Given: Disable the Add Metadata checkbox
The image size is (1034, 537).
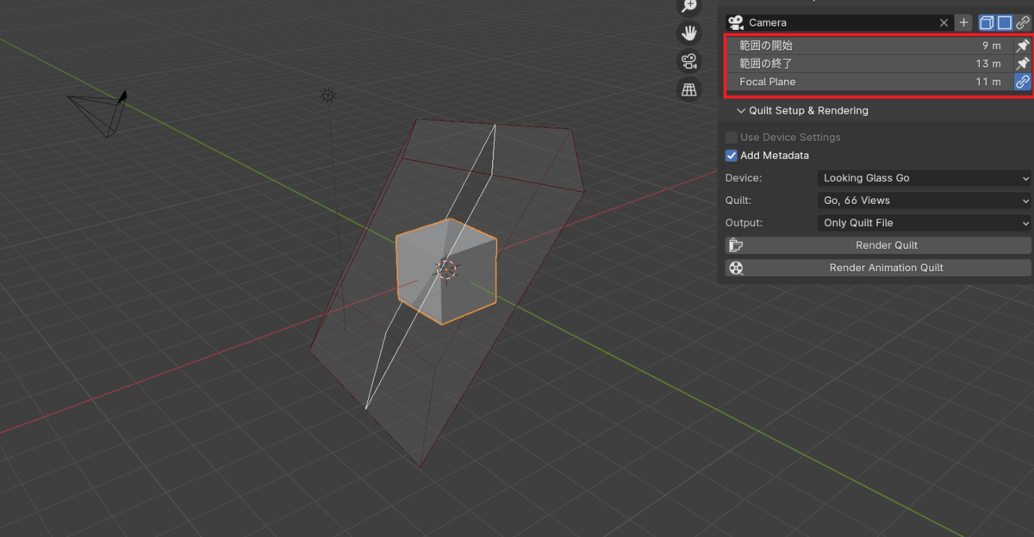Looking at the screenshot, I should 731,155.
